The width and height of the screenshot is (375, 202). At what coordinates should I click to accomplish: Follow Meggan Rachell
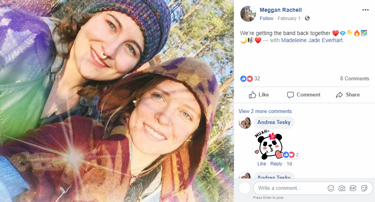[266, 19]
